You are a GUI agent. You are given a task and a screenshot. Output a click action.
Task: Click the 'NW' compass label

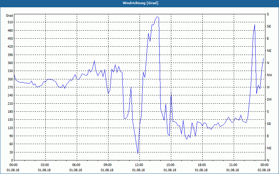tap(270, 75)
